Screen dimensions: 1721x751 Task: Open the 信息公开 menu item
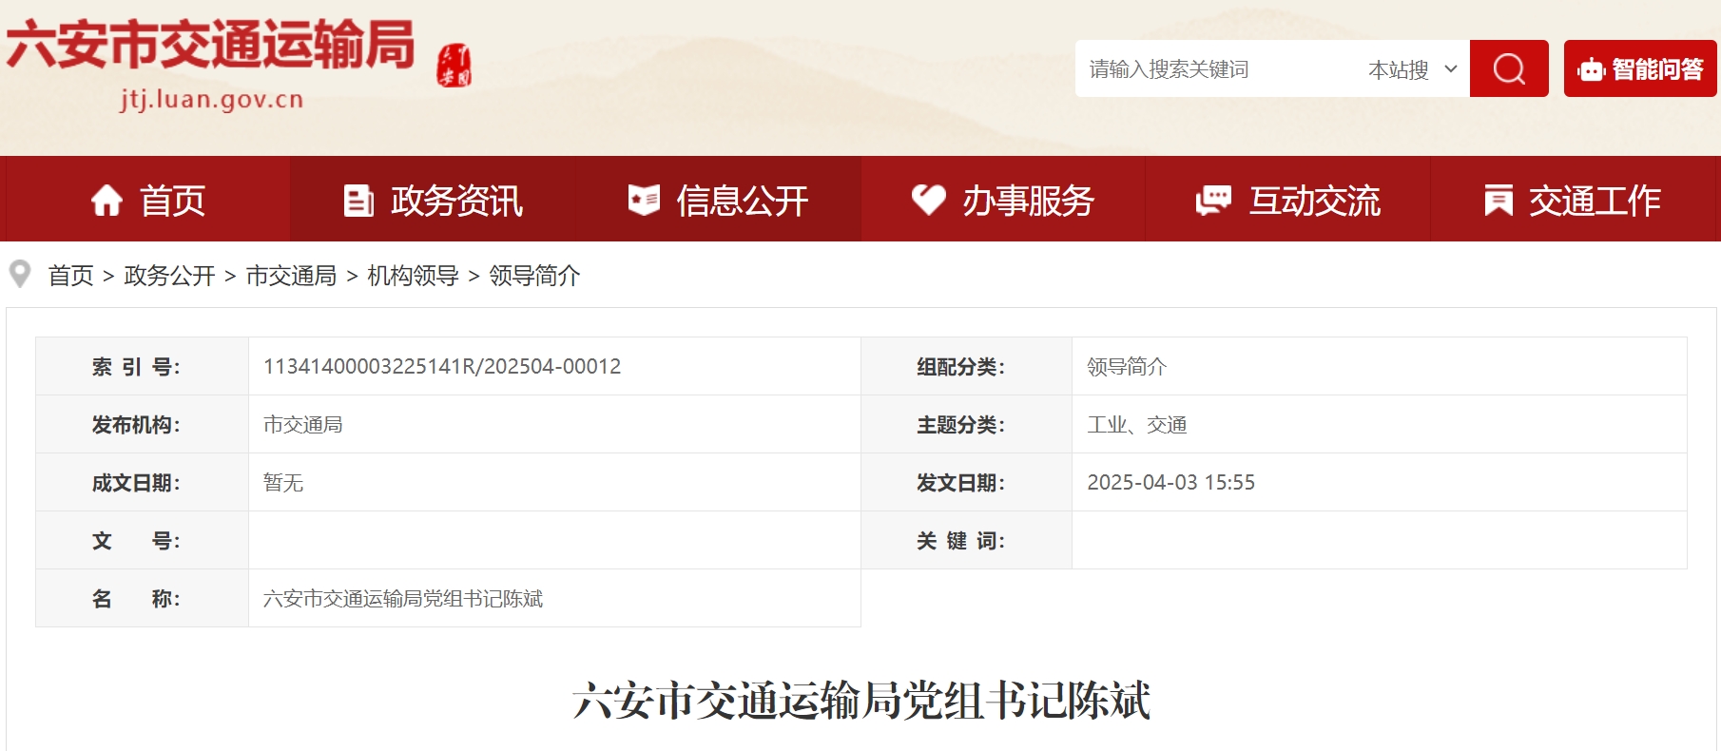point(742,201)
